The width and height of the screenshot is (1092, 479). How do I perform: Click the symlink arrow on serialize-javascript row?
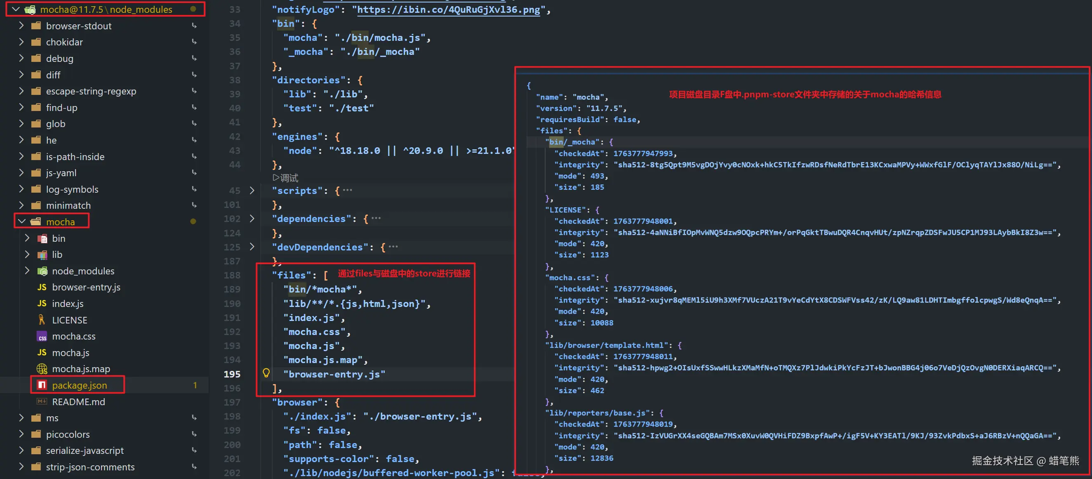coord(194,450)
